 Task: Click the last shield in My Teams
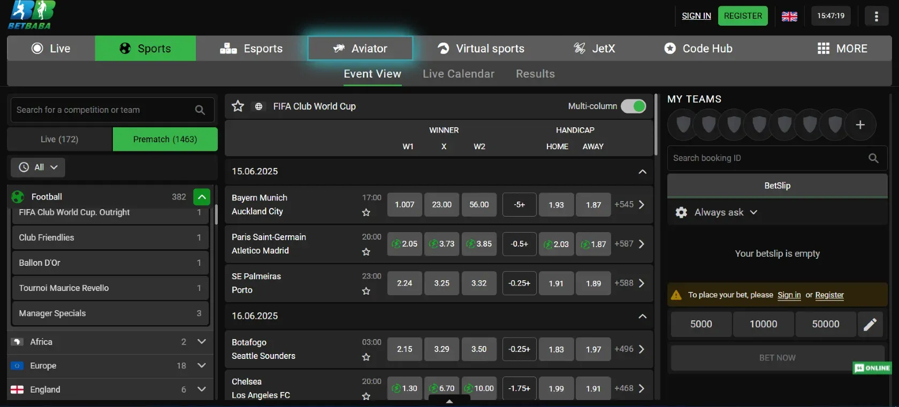[x=835, y=124]
